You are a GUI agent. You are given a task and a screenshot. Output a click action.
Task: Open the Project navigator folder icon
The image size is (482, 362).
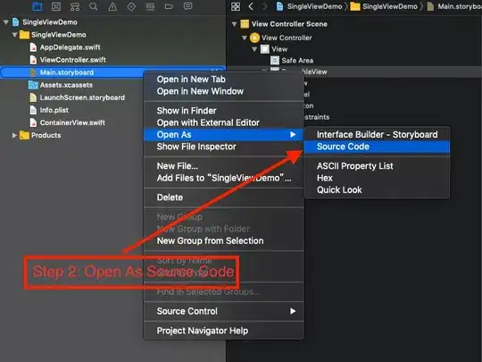[x=37, y=6]
